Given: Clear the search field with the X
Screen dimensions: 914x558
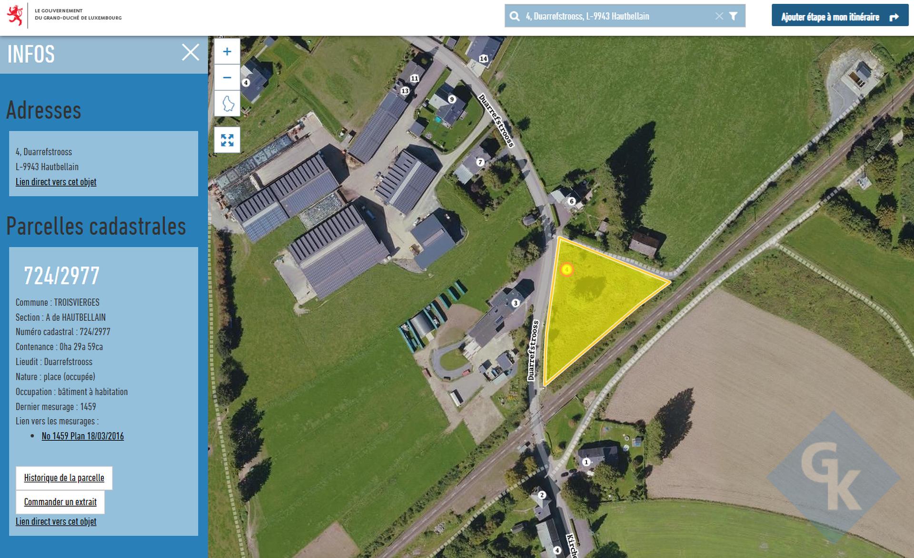Looking at the screenshot, I should click(719, 16).
